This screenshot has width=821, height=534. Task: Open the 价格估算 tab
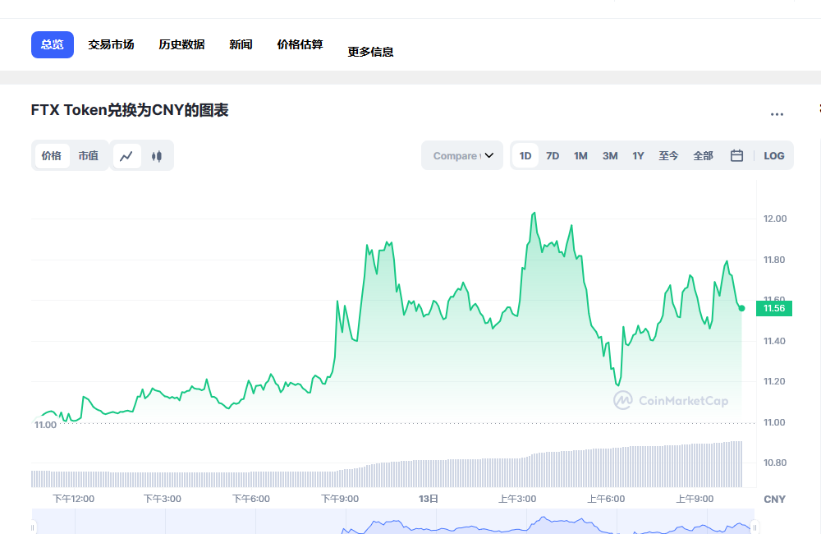tap(300, 44)
